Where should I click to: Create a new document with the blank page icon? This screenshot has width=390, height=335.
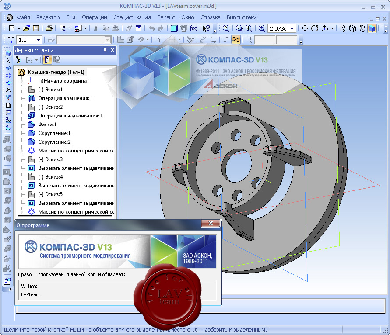(11, 28)
